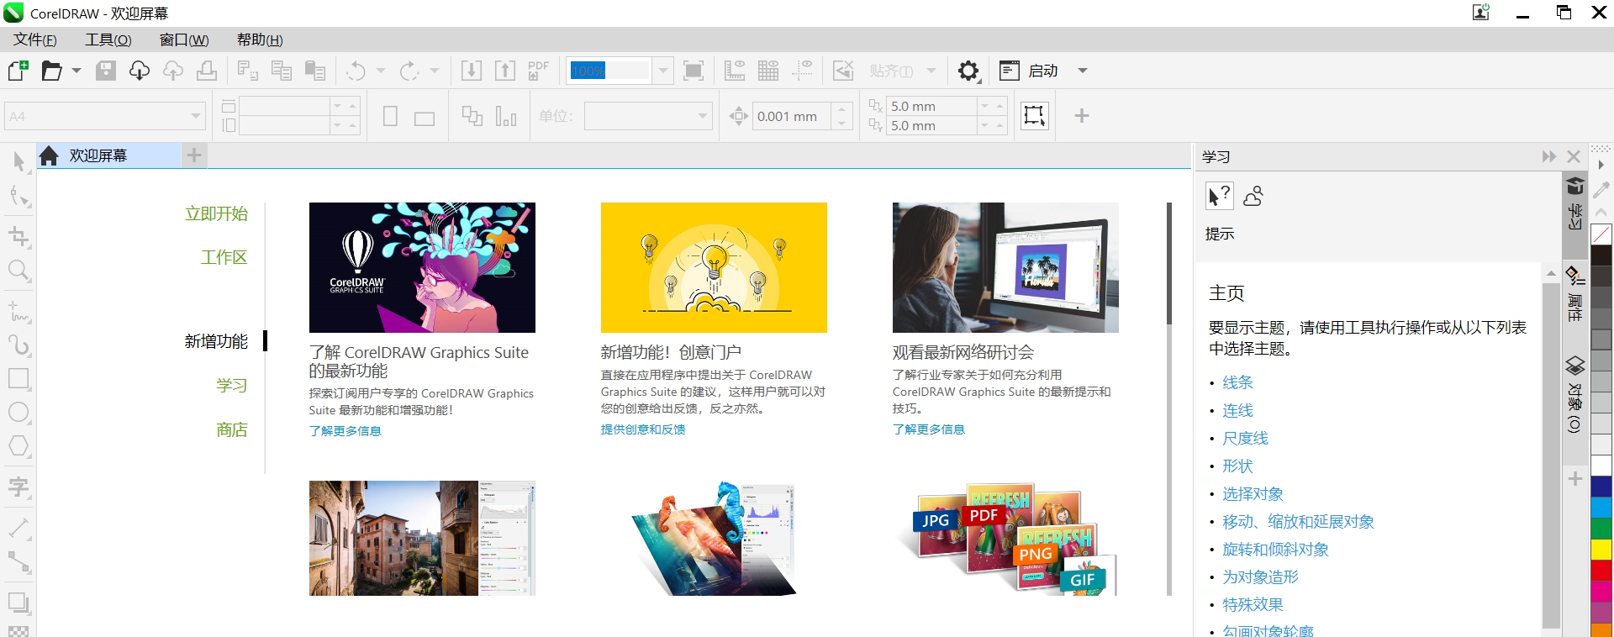Click the Print icon

coord(207,71)
